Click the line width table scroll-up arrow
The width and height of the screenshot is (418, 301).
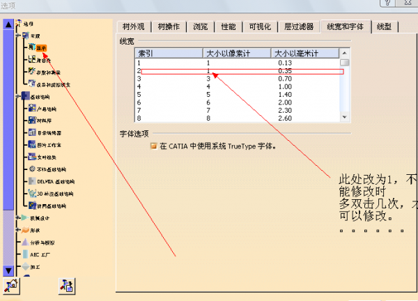click(x=344, y=53)
